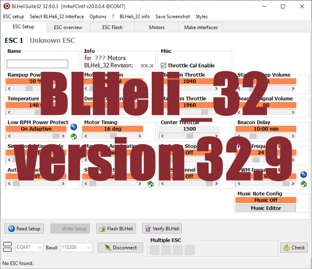The width and height of the screenshot is (312, 269).
Task: Click Rampup Power slider thumb
Action: tap(29, 88)
